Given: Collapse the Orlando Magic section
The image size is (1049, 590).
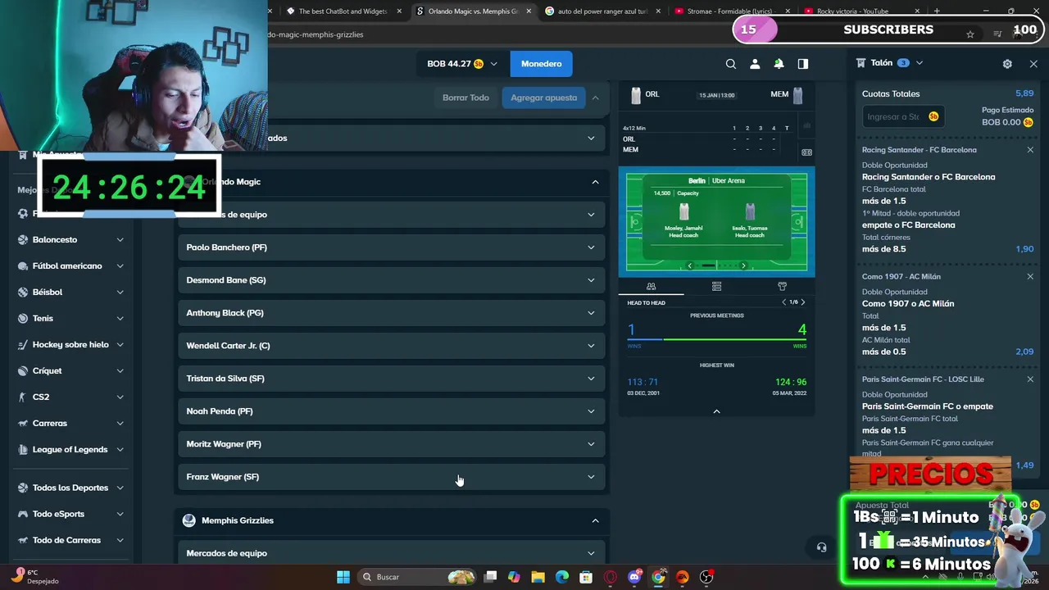Looking at the screenshot, I should (x=596, y=182).
